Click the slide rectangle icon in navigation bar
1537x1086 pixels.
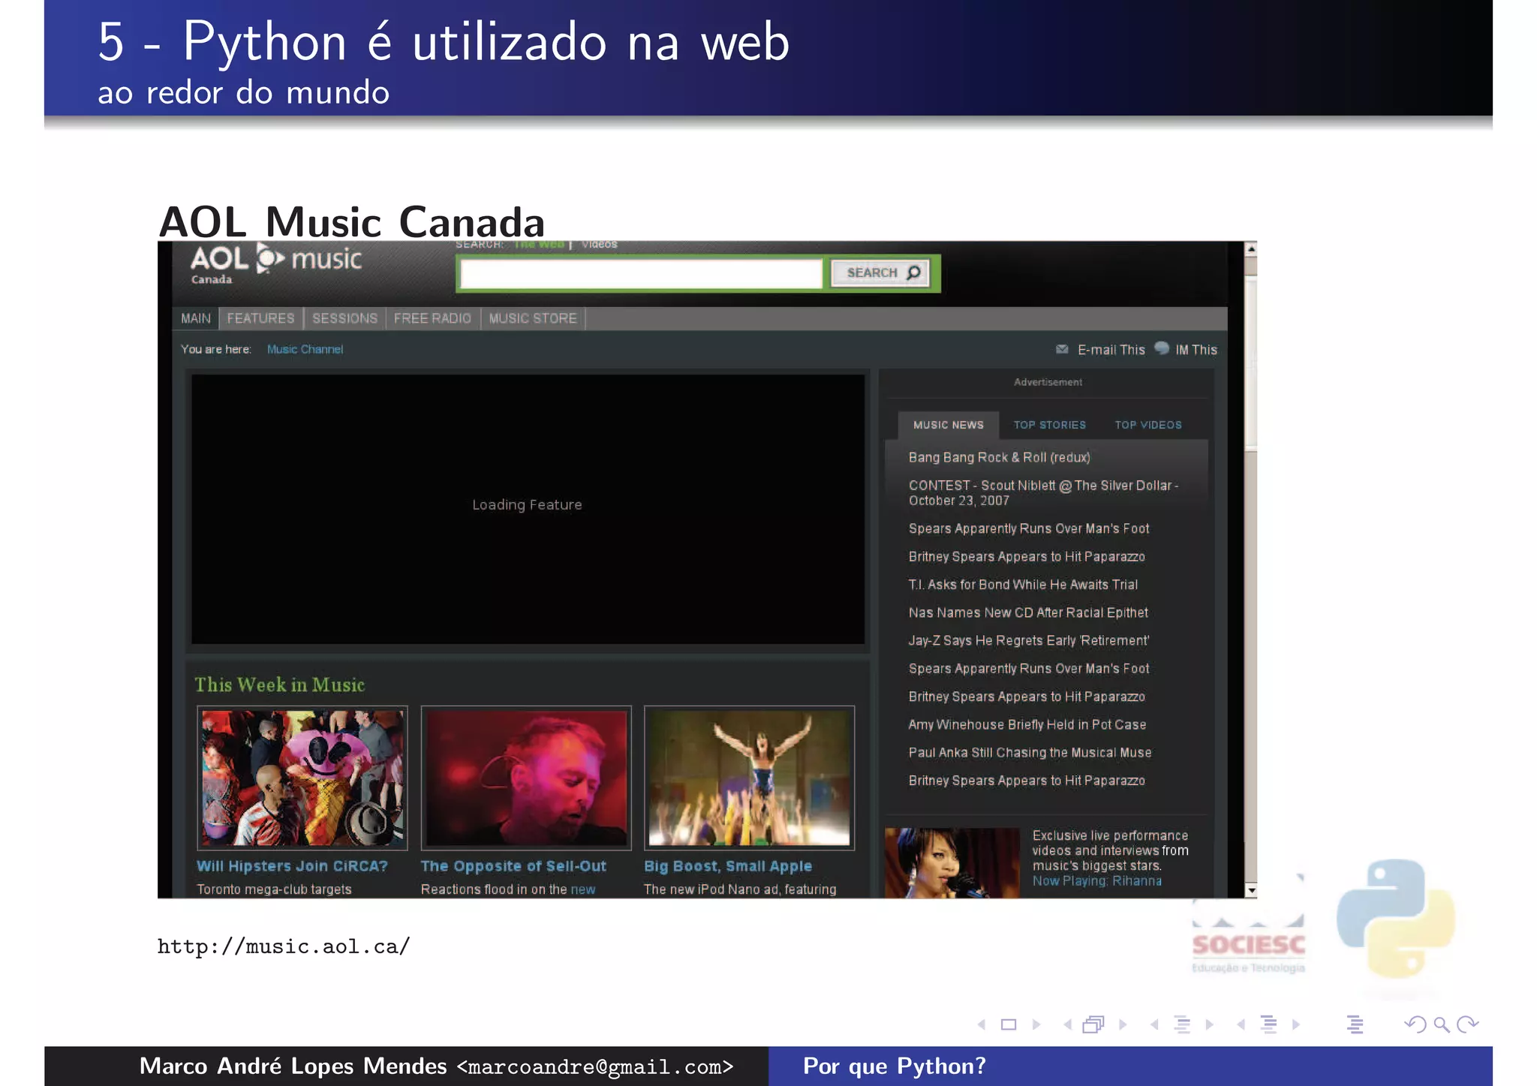tap(1009, 1024)
